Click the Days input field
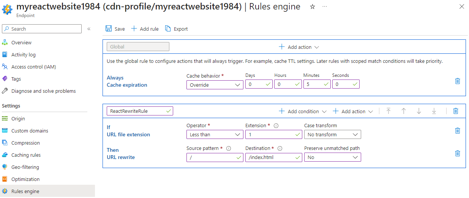The width and height of the screenshot is (469, 198). click(259, 84)
